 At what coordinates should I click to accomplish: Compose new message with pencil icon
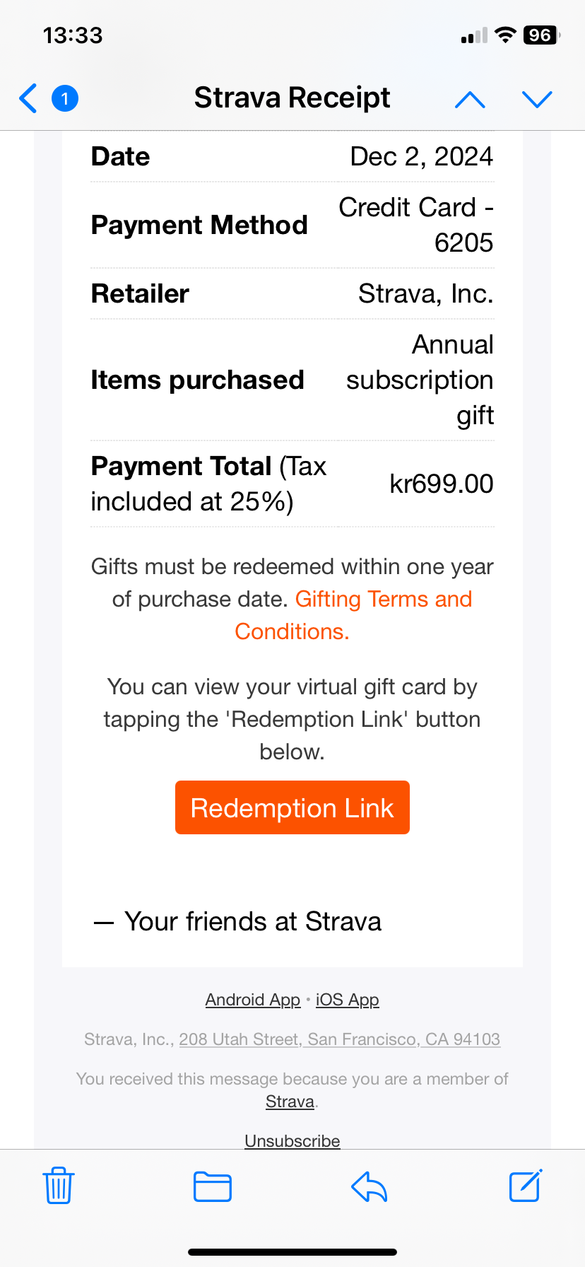point(526,1186)
